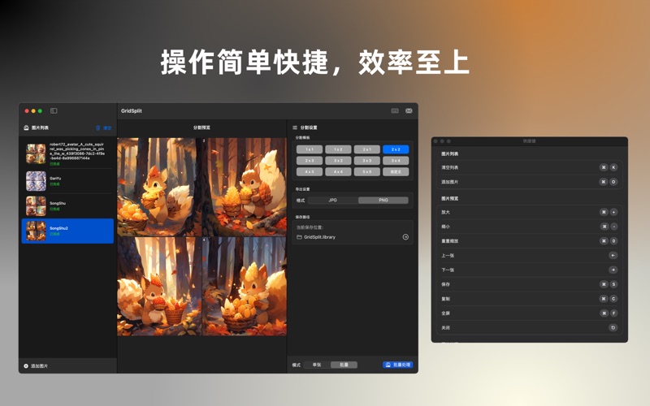The image size is (650, 406).
Task: Click the top-left squirrel preview tile
Action: coord(159,187)
